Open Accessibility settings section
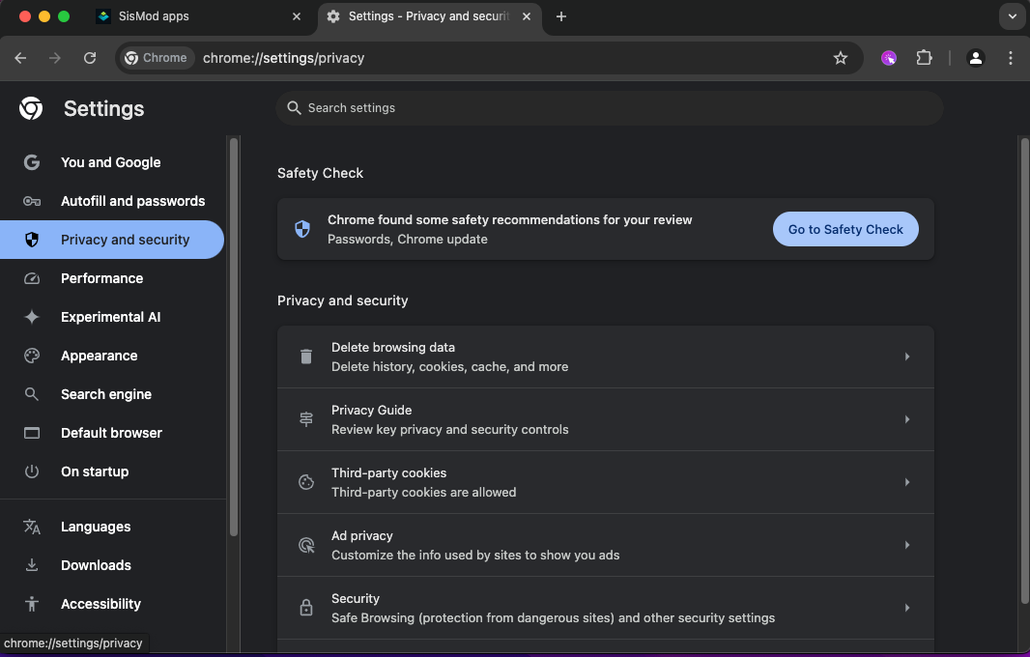 click(112, 604)
